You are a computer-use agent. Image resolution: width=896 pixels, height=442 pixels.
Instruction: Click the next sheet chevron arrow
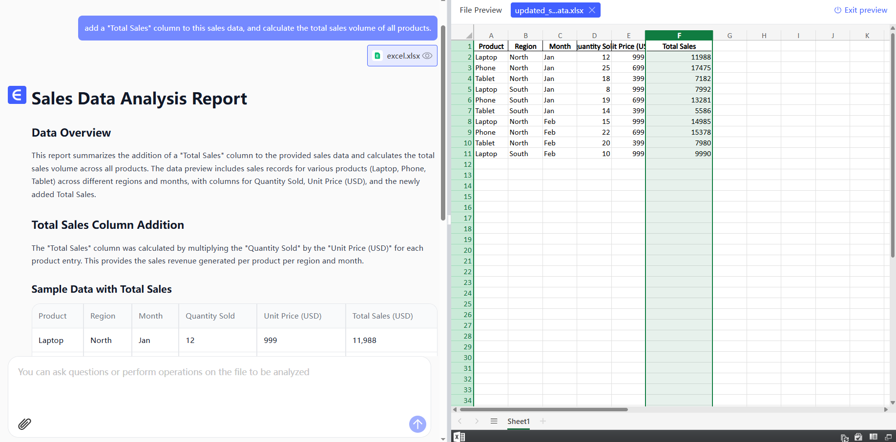tap(477, 421)
